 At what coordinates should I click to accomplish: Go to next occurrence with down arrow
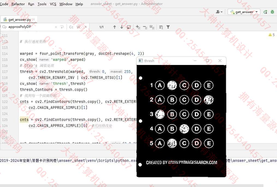click(x=121, y=27)
